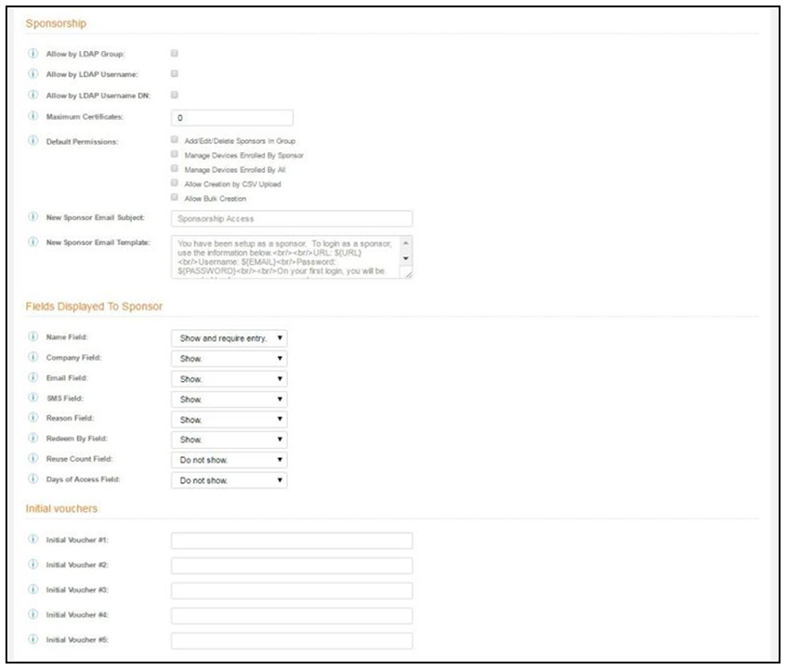The image size is (786, 669).
Task: Click info icon beside Allow by LDAP Group
Action: tap(33, 53)
